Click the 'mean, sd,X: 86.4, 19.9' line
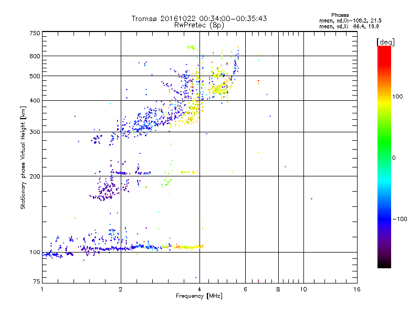 tap(349, 26)
